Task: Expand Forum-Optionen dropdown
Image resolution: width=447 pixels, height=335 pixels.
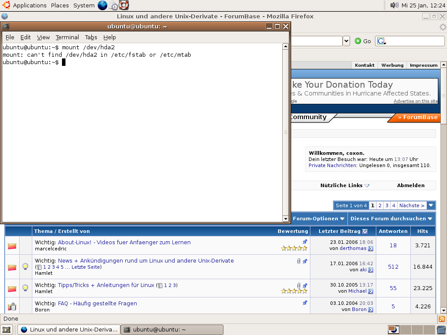Action: [x=319, y=219]
